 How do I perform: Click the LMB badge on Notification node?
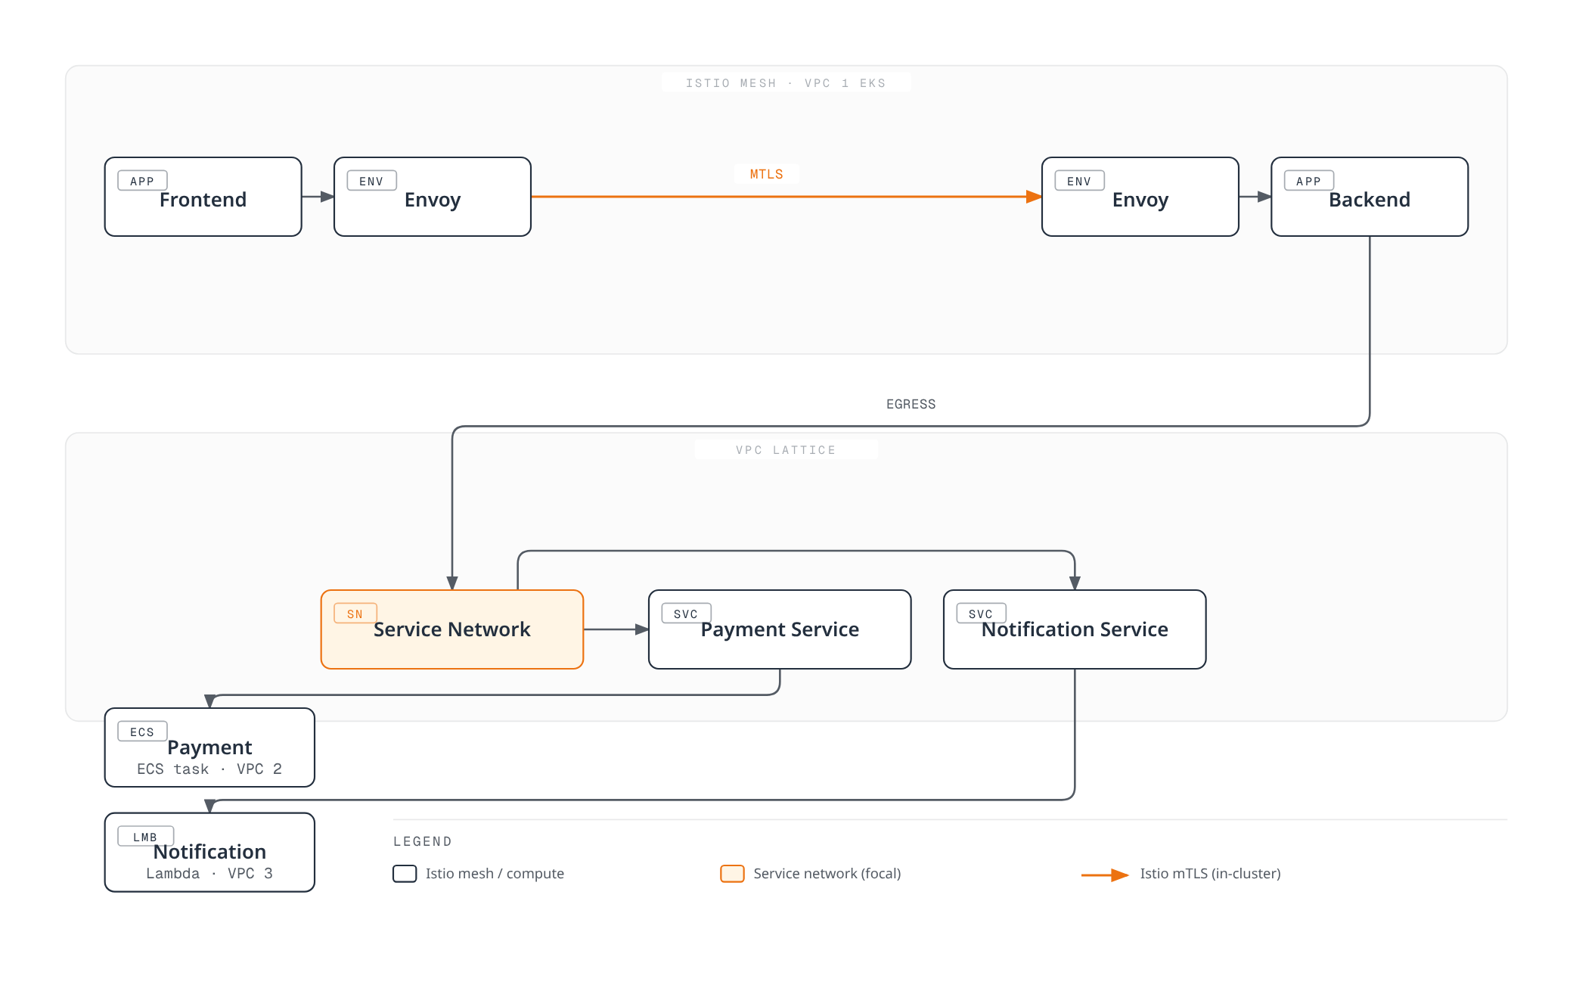tap(145, 837)
